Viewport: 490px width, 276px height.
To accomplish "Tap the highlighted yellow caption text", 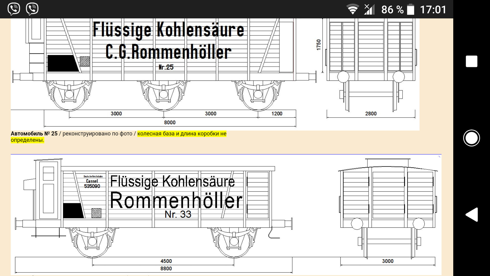I will (x=182, y=134).
